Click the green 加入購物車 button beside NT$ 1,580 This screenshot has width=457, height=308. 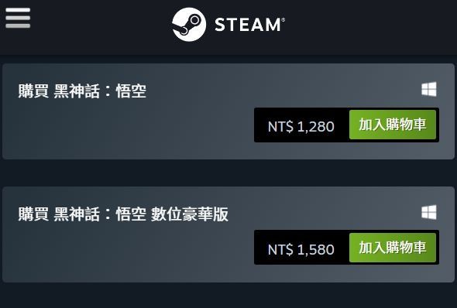(x=393, y=248)
